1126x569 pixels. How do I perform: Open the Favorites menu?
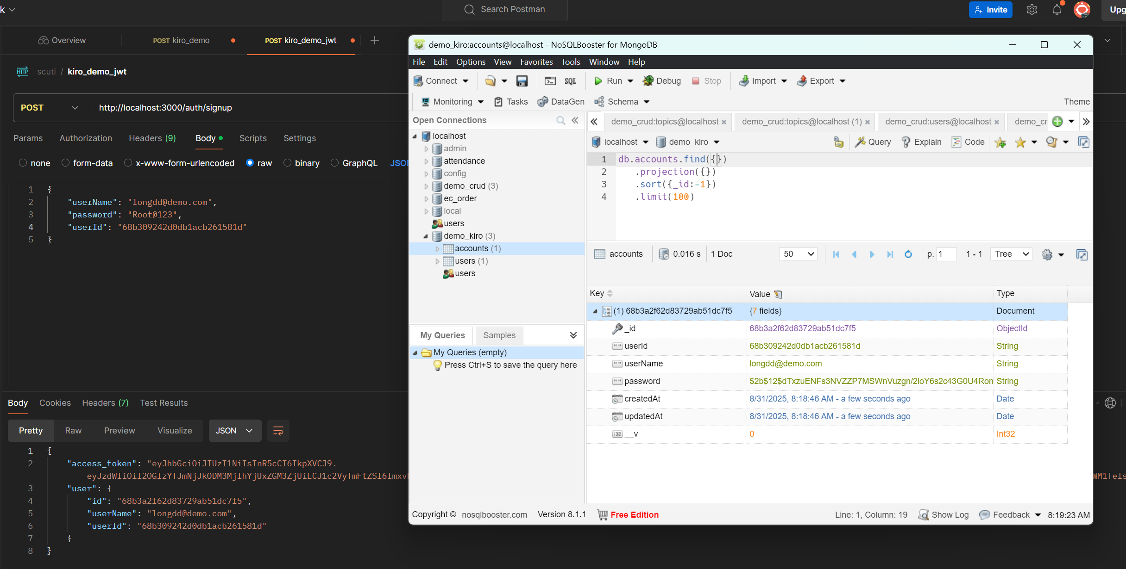pyautogui.click(x=536, y=62)
